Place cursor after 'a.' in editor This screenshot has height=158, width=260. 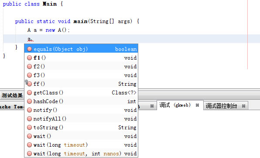click(x=34, y=39)
